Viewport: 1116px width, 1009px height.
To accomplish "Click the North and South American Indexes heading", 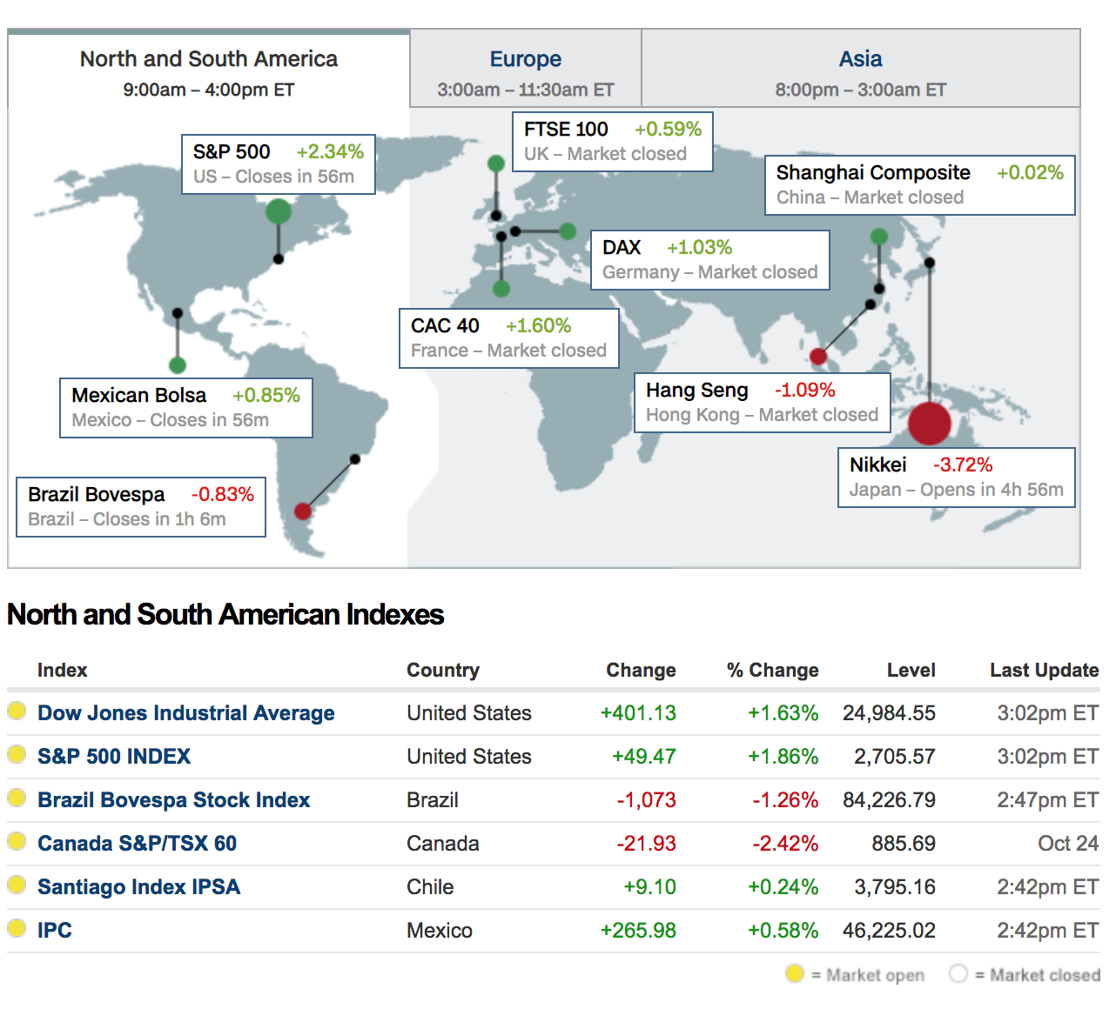I will (225, 615).
